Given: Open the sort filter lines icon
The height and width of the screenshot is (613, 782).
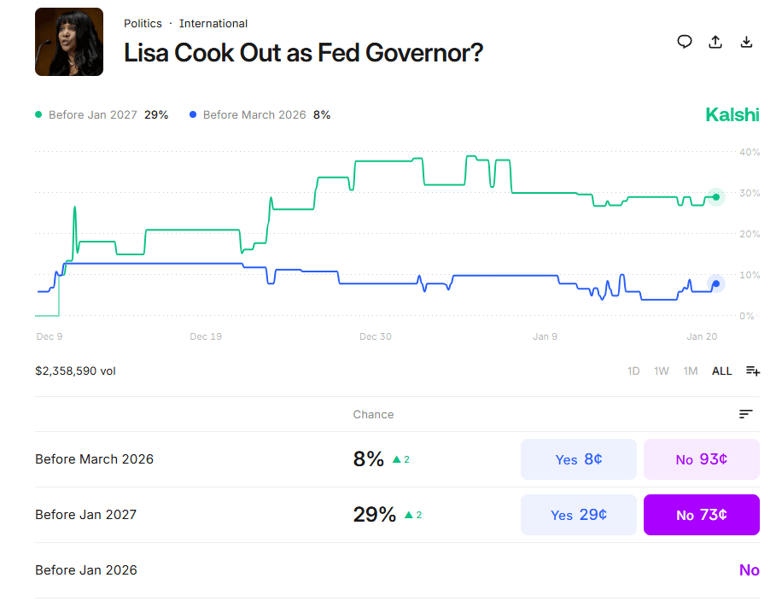Looking at the screenshot, I should pos(746,414).
